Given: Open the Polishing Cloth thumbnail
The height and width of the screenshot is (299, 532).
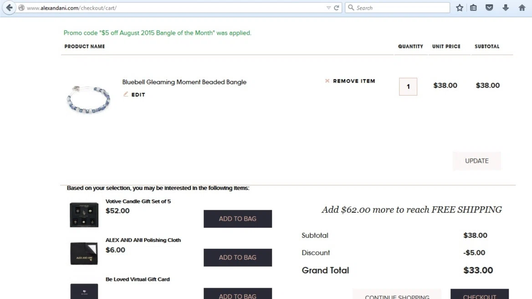Looking at the screenshot, I should (x=84, y=253).
